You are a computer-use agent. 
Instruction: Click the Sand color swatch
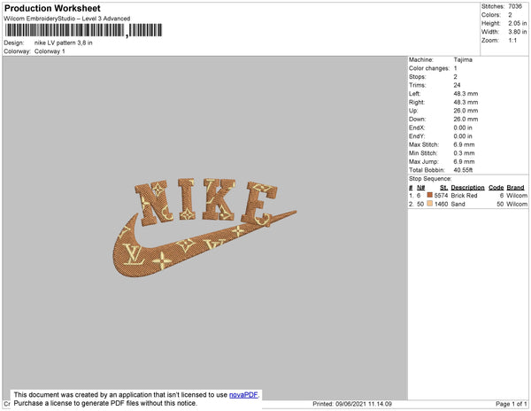430,204
